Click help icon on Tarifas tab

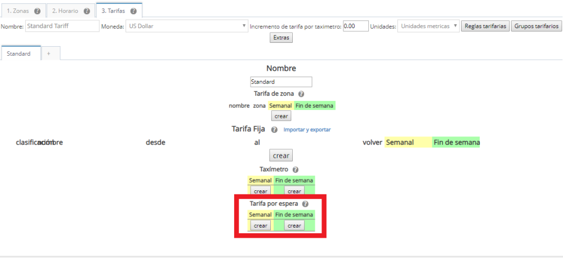[133, 11]
